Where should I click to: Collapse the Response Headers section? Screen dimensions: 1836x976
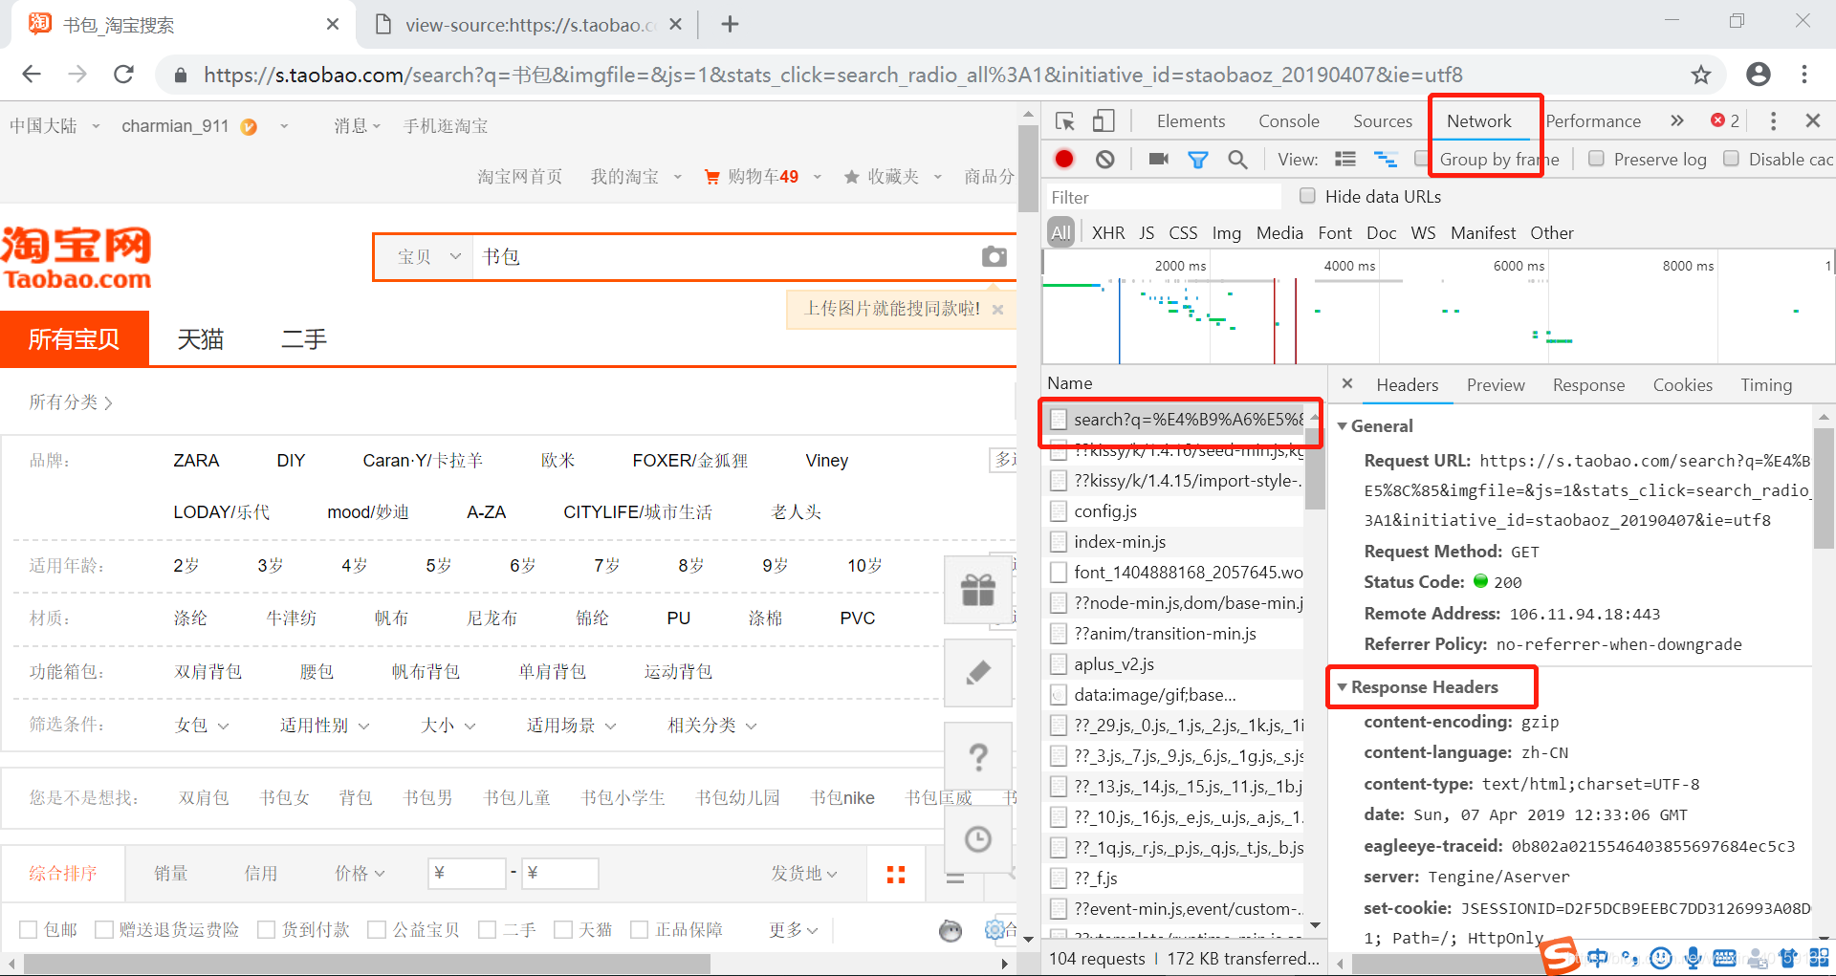pos(1343,687)
